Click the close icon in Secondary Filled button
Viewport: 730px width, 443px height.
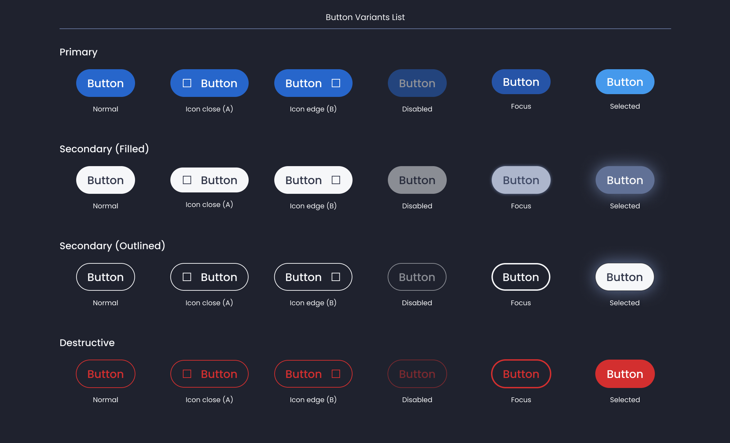point(187,180)
